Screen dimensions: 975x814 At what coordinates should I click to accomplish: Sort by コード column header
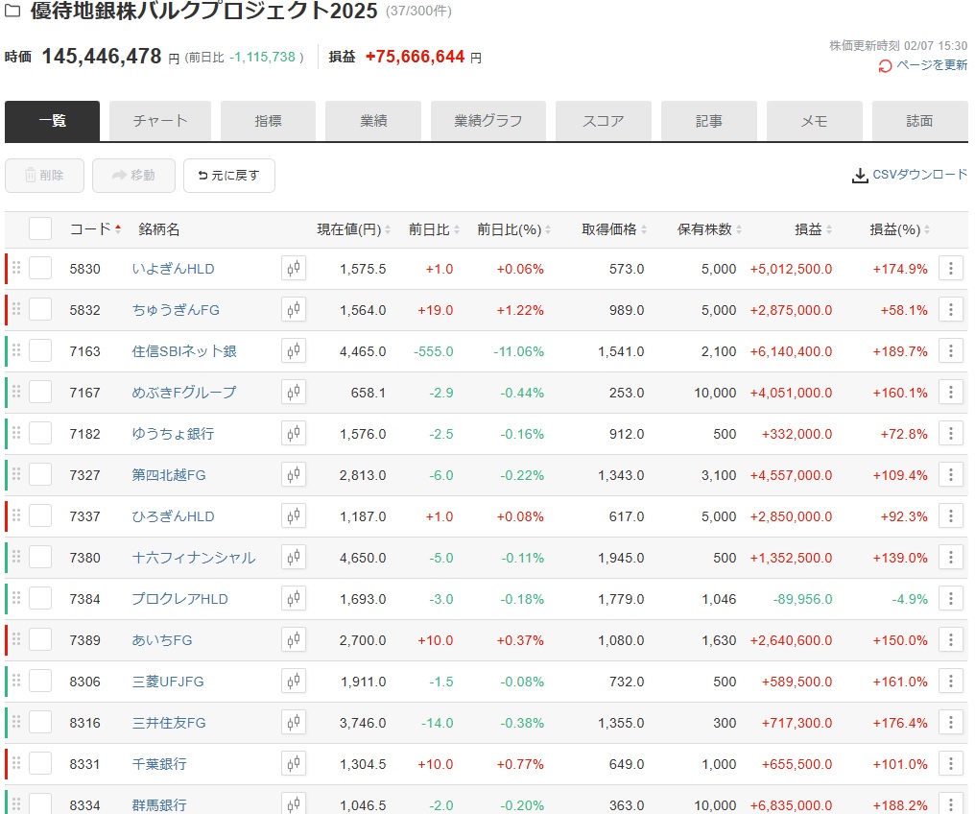tap(95, 229)
